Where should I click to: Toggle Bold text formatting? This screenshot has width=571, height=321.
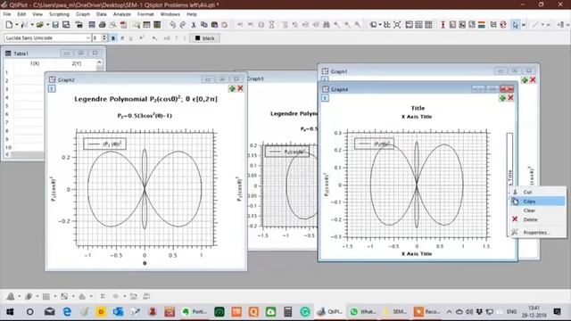113,37
